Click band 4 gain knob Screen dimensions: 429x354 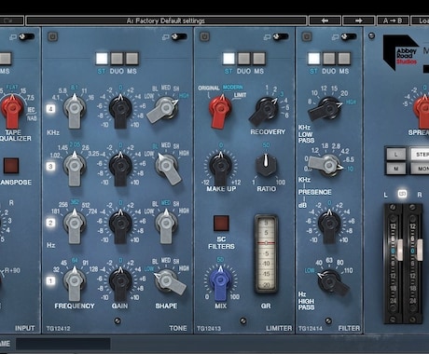point(120,109)
